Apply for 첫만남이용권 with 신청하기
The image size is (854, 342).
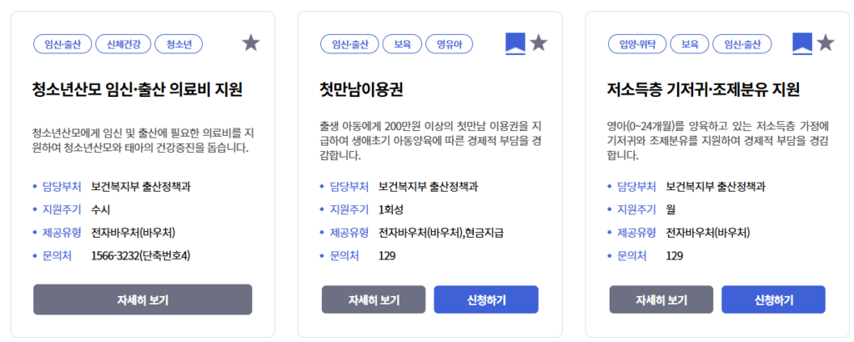[485, 299]
